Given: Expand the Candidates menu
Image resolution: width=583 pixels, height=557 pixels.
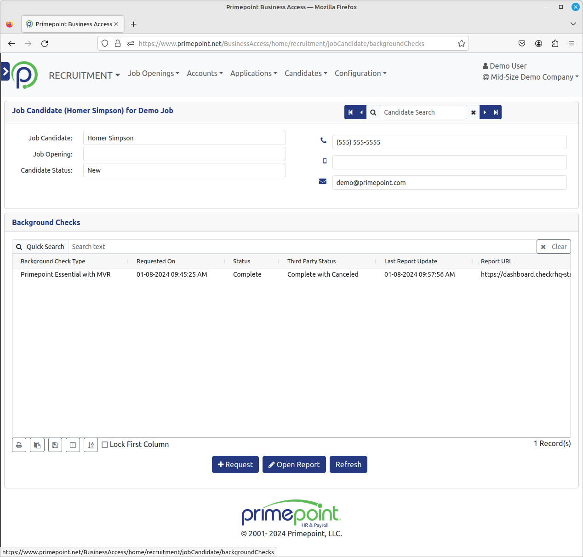Looking at the screenshot, I should click(x=306, y=74).
